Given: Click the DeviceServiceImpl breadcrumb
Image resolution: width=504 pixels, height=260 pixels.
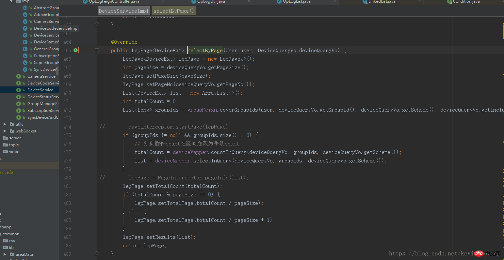Looking at the screenshot, I should (124, 11).
